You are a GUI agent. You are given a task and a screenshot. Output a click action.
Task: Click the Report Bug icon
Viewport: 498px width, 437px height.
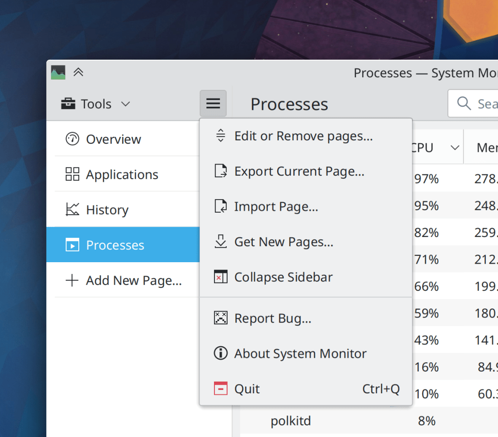pos(221,318)
